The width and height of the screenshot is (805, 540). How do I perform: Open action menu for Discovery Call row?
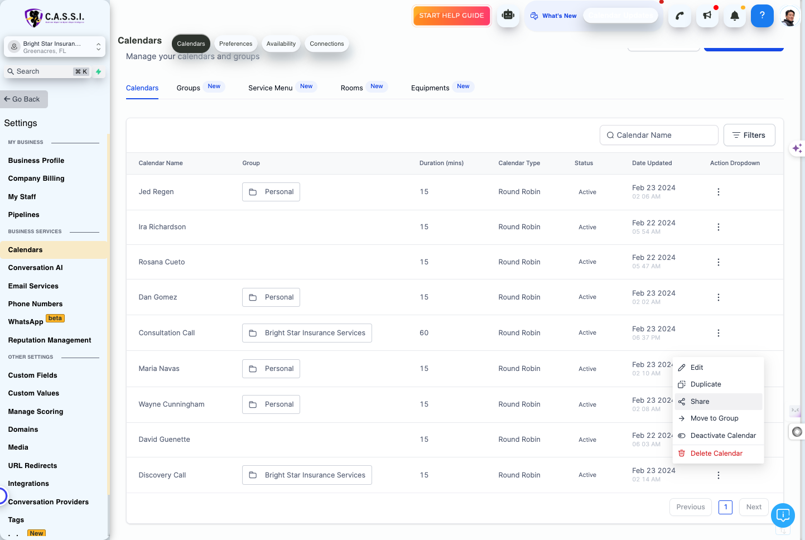pyautogui.click(x=718, y=475)
